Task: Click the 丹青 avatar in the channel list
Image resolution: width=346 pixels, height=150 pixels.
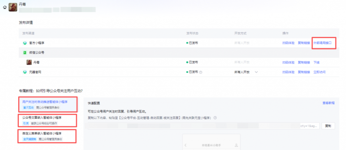Action: (x=29, y=62)
